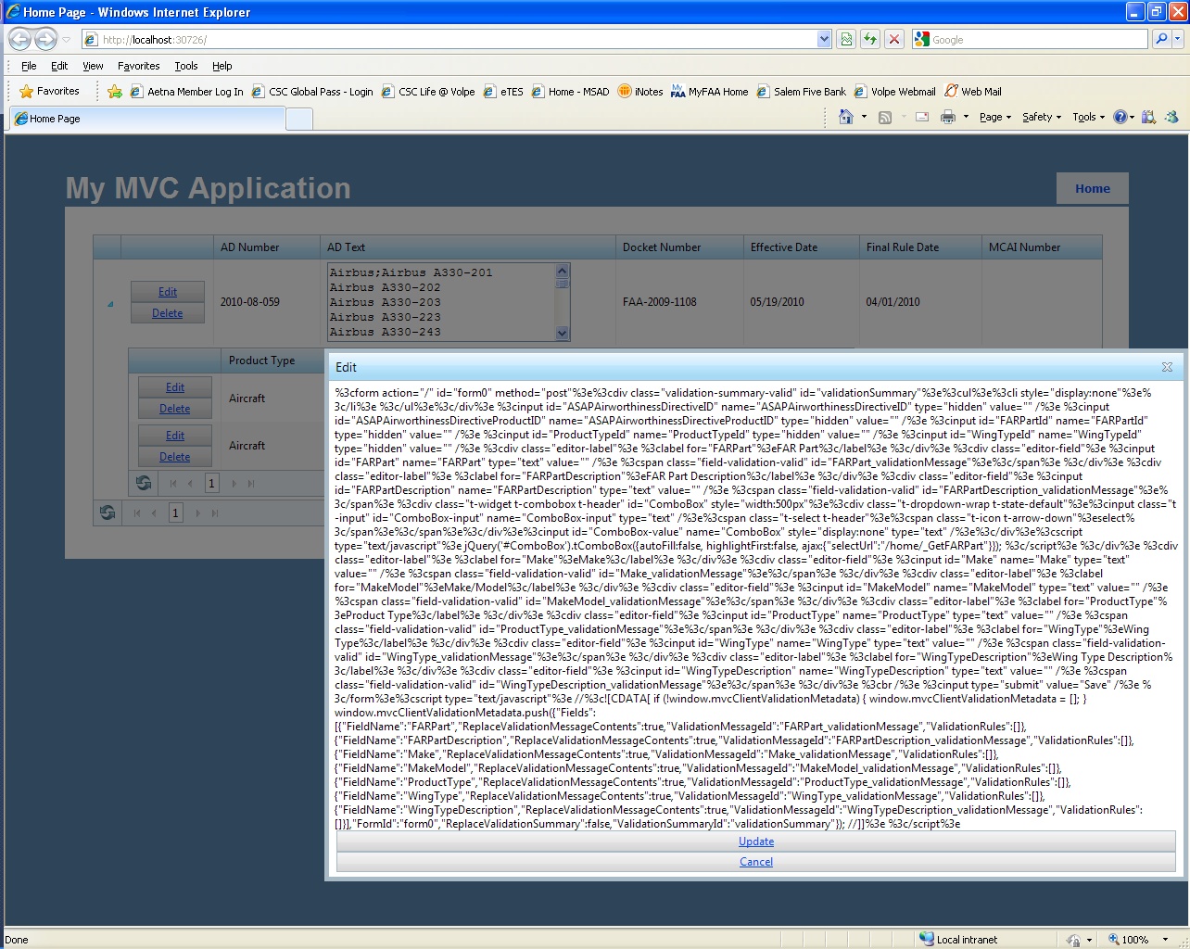Click the Favorites star button
Image resolution: width=1190 pixels, height=949 pixels.
pyautogui.click(x=50, y=91)
